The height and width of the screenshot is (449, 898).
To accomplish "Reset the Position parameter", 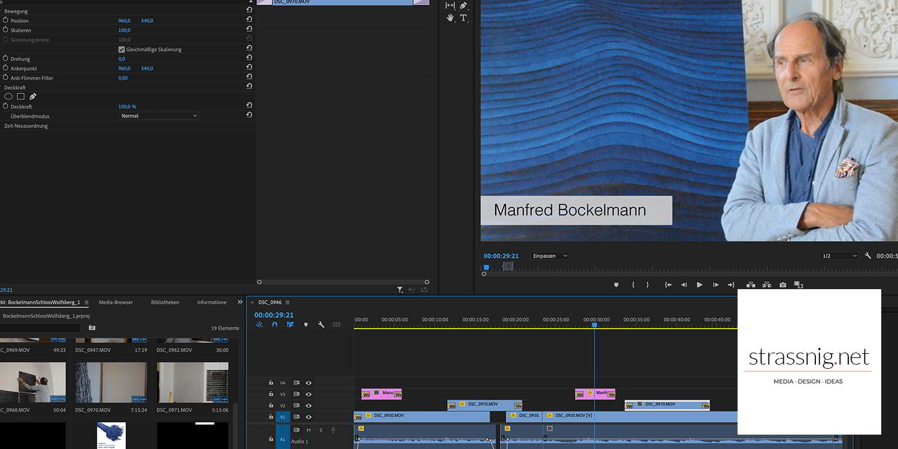I will point(249,20).
